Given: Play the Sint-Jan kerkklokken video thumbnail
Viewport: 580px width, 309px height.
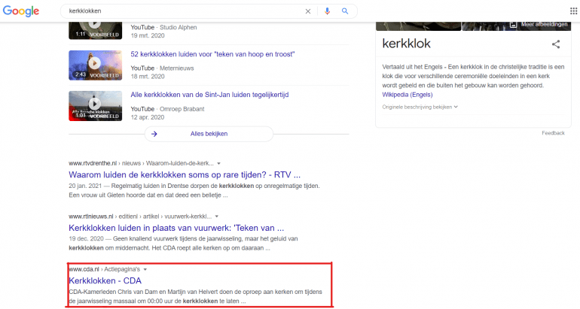Looking at the screenshot, I should [95, 106].
